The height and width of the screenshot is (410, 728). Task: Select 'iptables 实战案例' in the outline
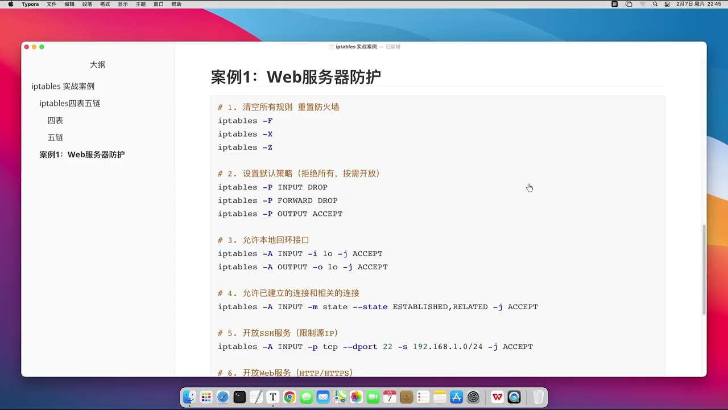point(63,87)
